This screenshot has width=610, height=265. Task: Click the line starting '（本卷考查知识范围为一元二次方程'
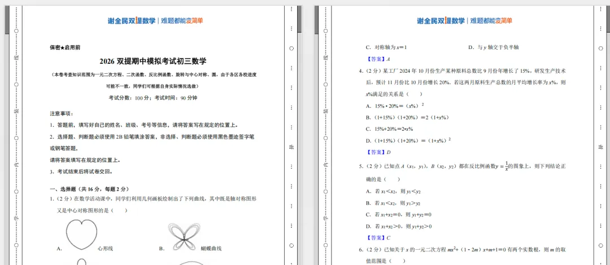[x=154, y=74]
